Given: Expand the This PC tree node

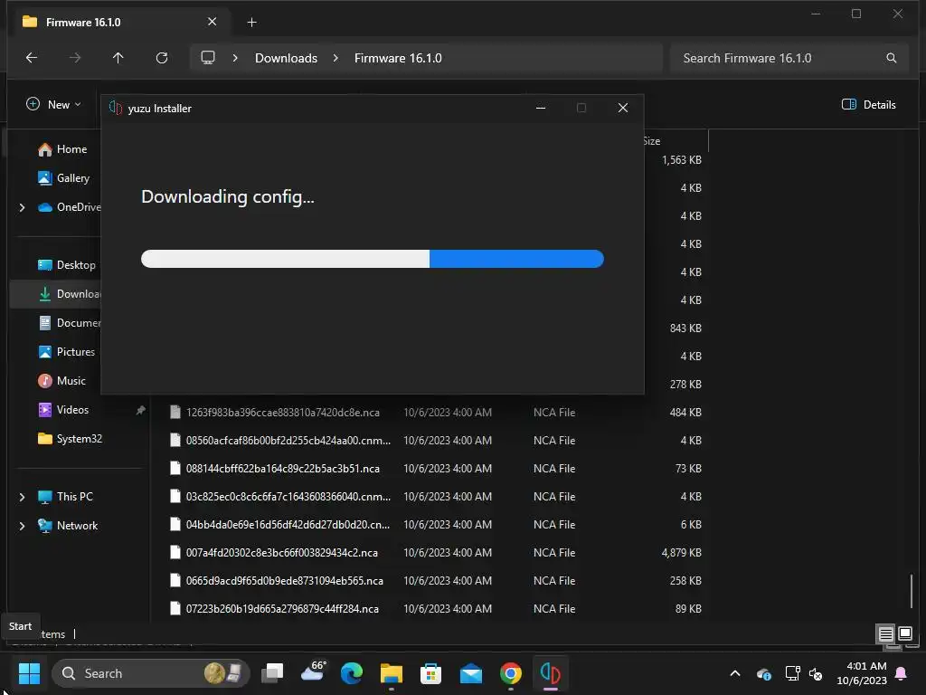Looking at the screenshot, I should click(22, 497).
